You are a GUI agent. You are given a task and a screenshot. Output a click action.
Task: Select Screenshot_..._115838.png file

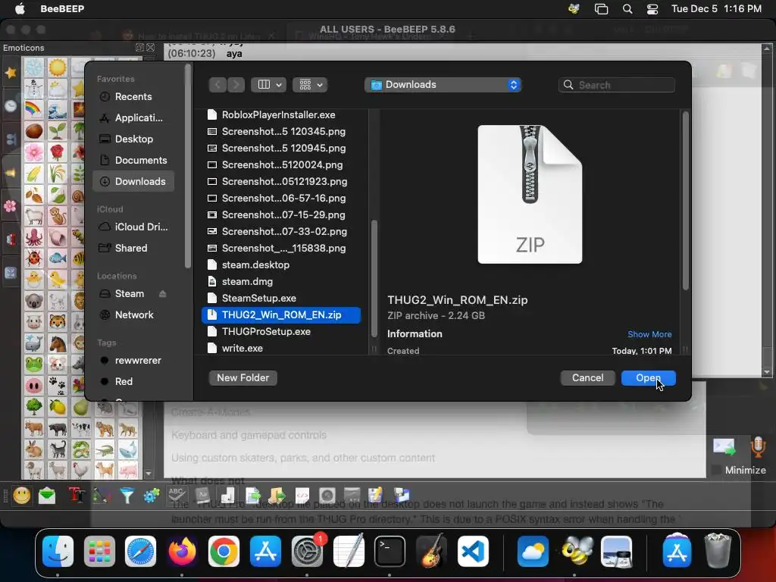pyautogui.click(x=281, y=248)
